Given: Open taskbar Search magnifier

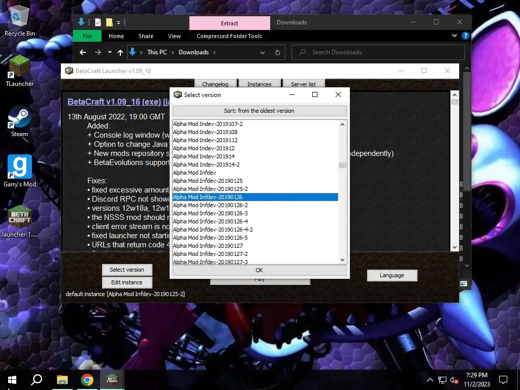Looking at the screenshot, I should (x=37, y=380).
